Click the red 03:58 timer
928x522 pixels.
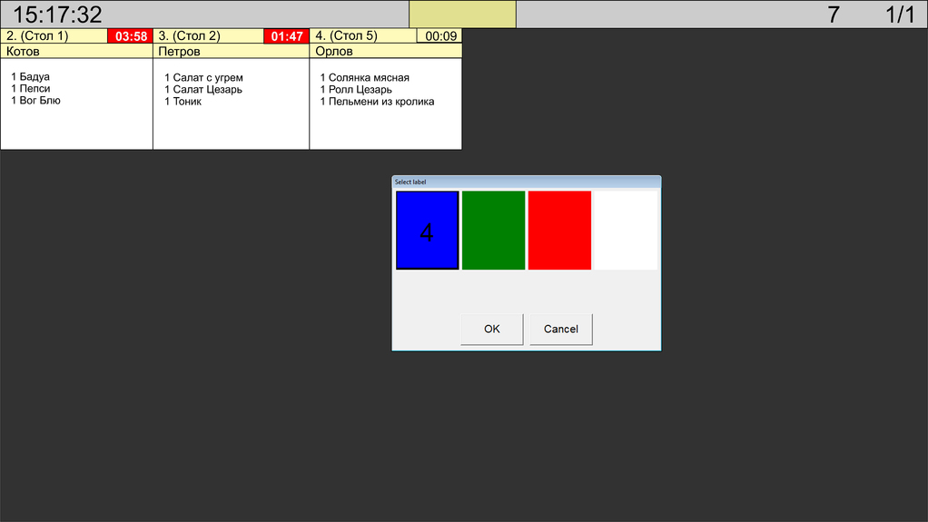pyautogui.click(x=131, y=36)
